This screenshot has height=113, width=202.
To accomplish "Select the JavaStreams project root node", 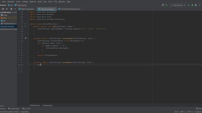I will point(6,12).
